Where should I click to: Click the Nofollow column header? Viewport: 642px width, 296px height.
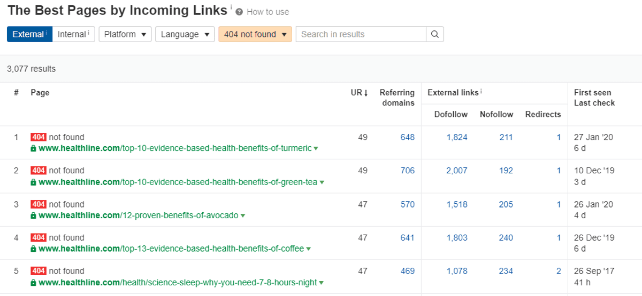496,114
